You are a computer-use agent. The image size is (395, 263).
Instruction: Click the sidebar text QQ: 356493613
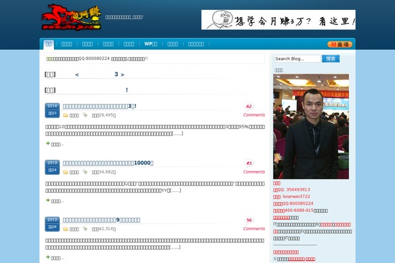point(294,190)
